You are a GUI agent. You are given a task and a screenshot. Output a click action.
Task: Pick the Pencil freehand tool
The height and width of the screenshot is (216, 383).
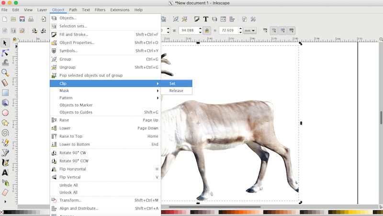[x=5, y=142]
